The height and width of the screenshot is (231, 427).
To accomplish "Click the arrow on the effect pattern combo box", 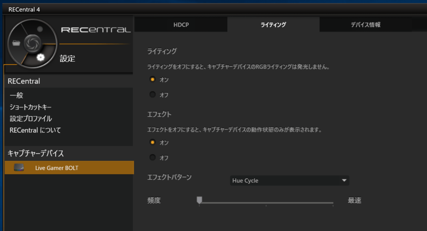I will point(344,181).
